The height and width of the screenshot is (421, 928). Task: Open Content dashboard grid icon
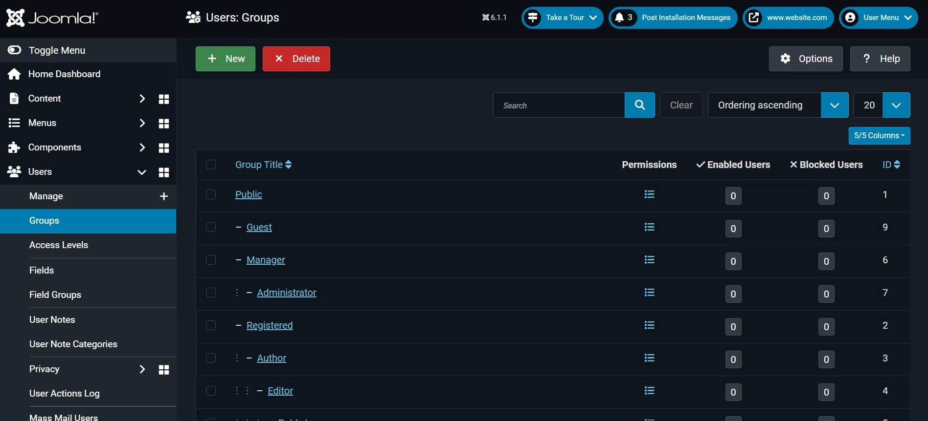click(x=164, y=99)
